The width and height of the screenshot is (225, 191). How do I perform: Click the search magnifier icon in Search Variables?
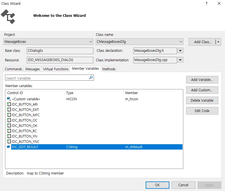tap(91, 78)
